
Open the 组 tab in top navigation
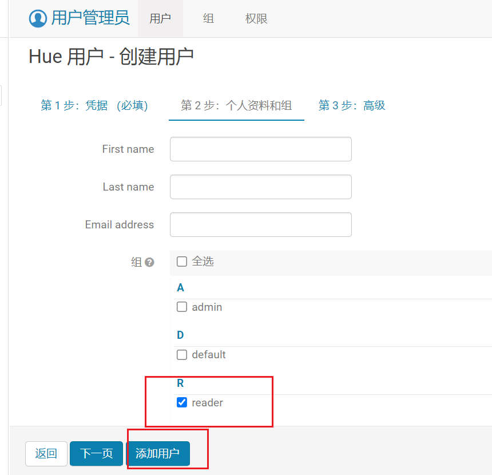pyautogui.click(x=208, y=18)
